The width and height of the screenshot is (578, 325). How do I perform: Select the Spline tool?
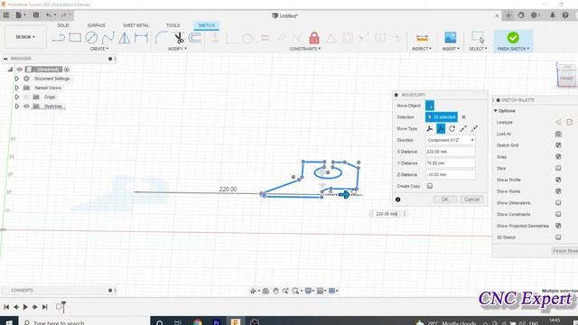[108, 38]
